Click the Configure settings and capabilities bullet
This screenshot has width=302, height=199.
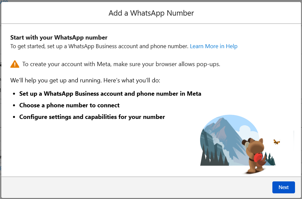click(92, 117)
